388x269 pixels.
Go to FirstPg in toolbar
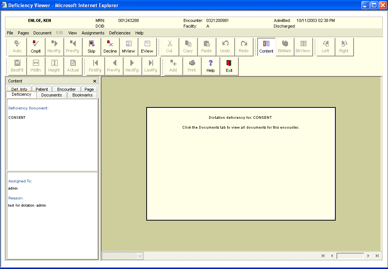point(95,66)
